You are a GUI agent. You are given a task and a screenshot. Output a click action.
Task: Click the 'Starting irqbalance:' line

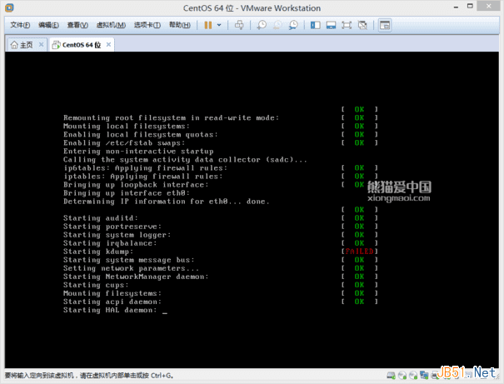[110, 243]
